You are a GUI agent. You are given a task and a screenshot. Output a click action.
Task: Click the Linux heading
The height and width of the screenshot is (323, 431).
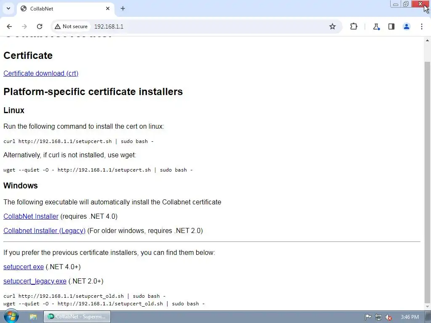click(x=14, y=110)
